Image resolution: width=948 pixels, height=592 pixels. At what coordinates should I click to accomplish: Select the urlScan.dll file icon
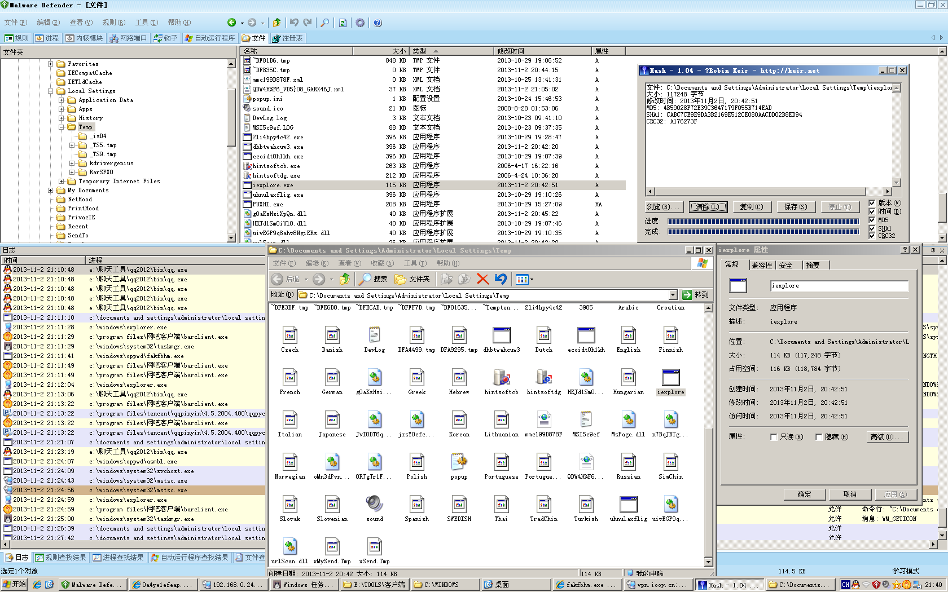[289, 546]
